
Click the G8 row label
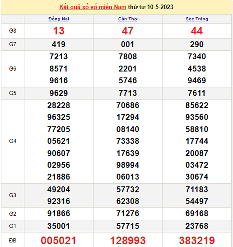[13, 31]
